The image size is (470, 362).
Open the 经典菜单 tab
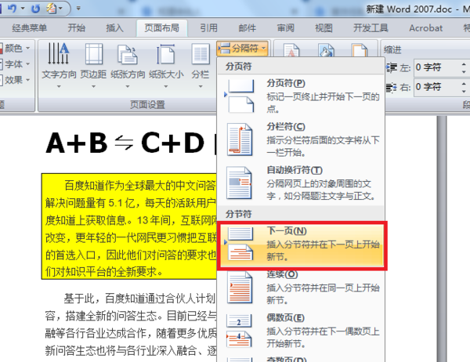pos(30,28)
